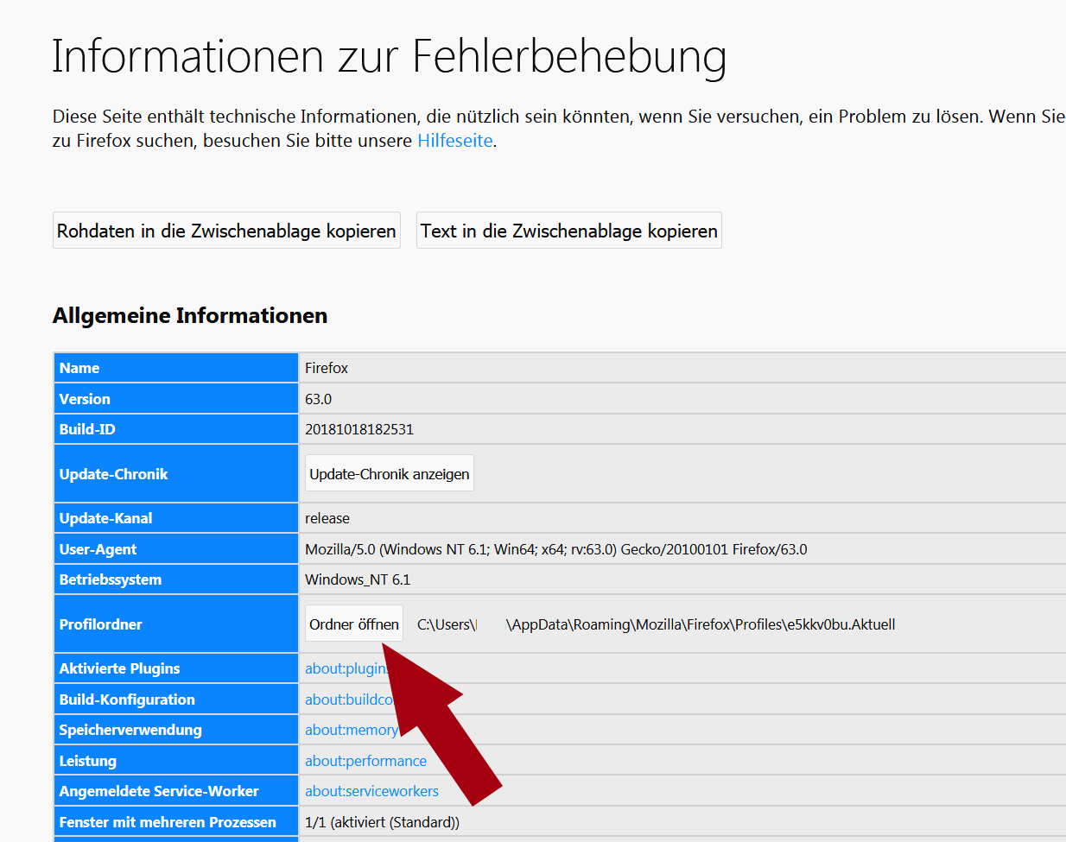Click the Informationen zur Fehlerbehebung title

click(x=389, y=57)
